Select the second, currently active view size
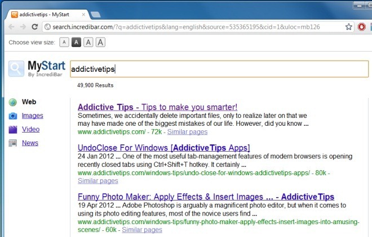 pyautogui.click(x=76, y=42)
